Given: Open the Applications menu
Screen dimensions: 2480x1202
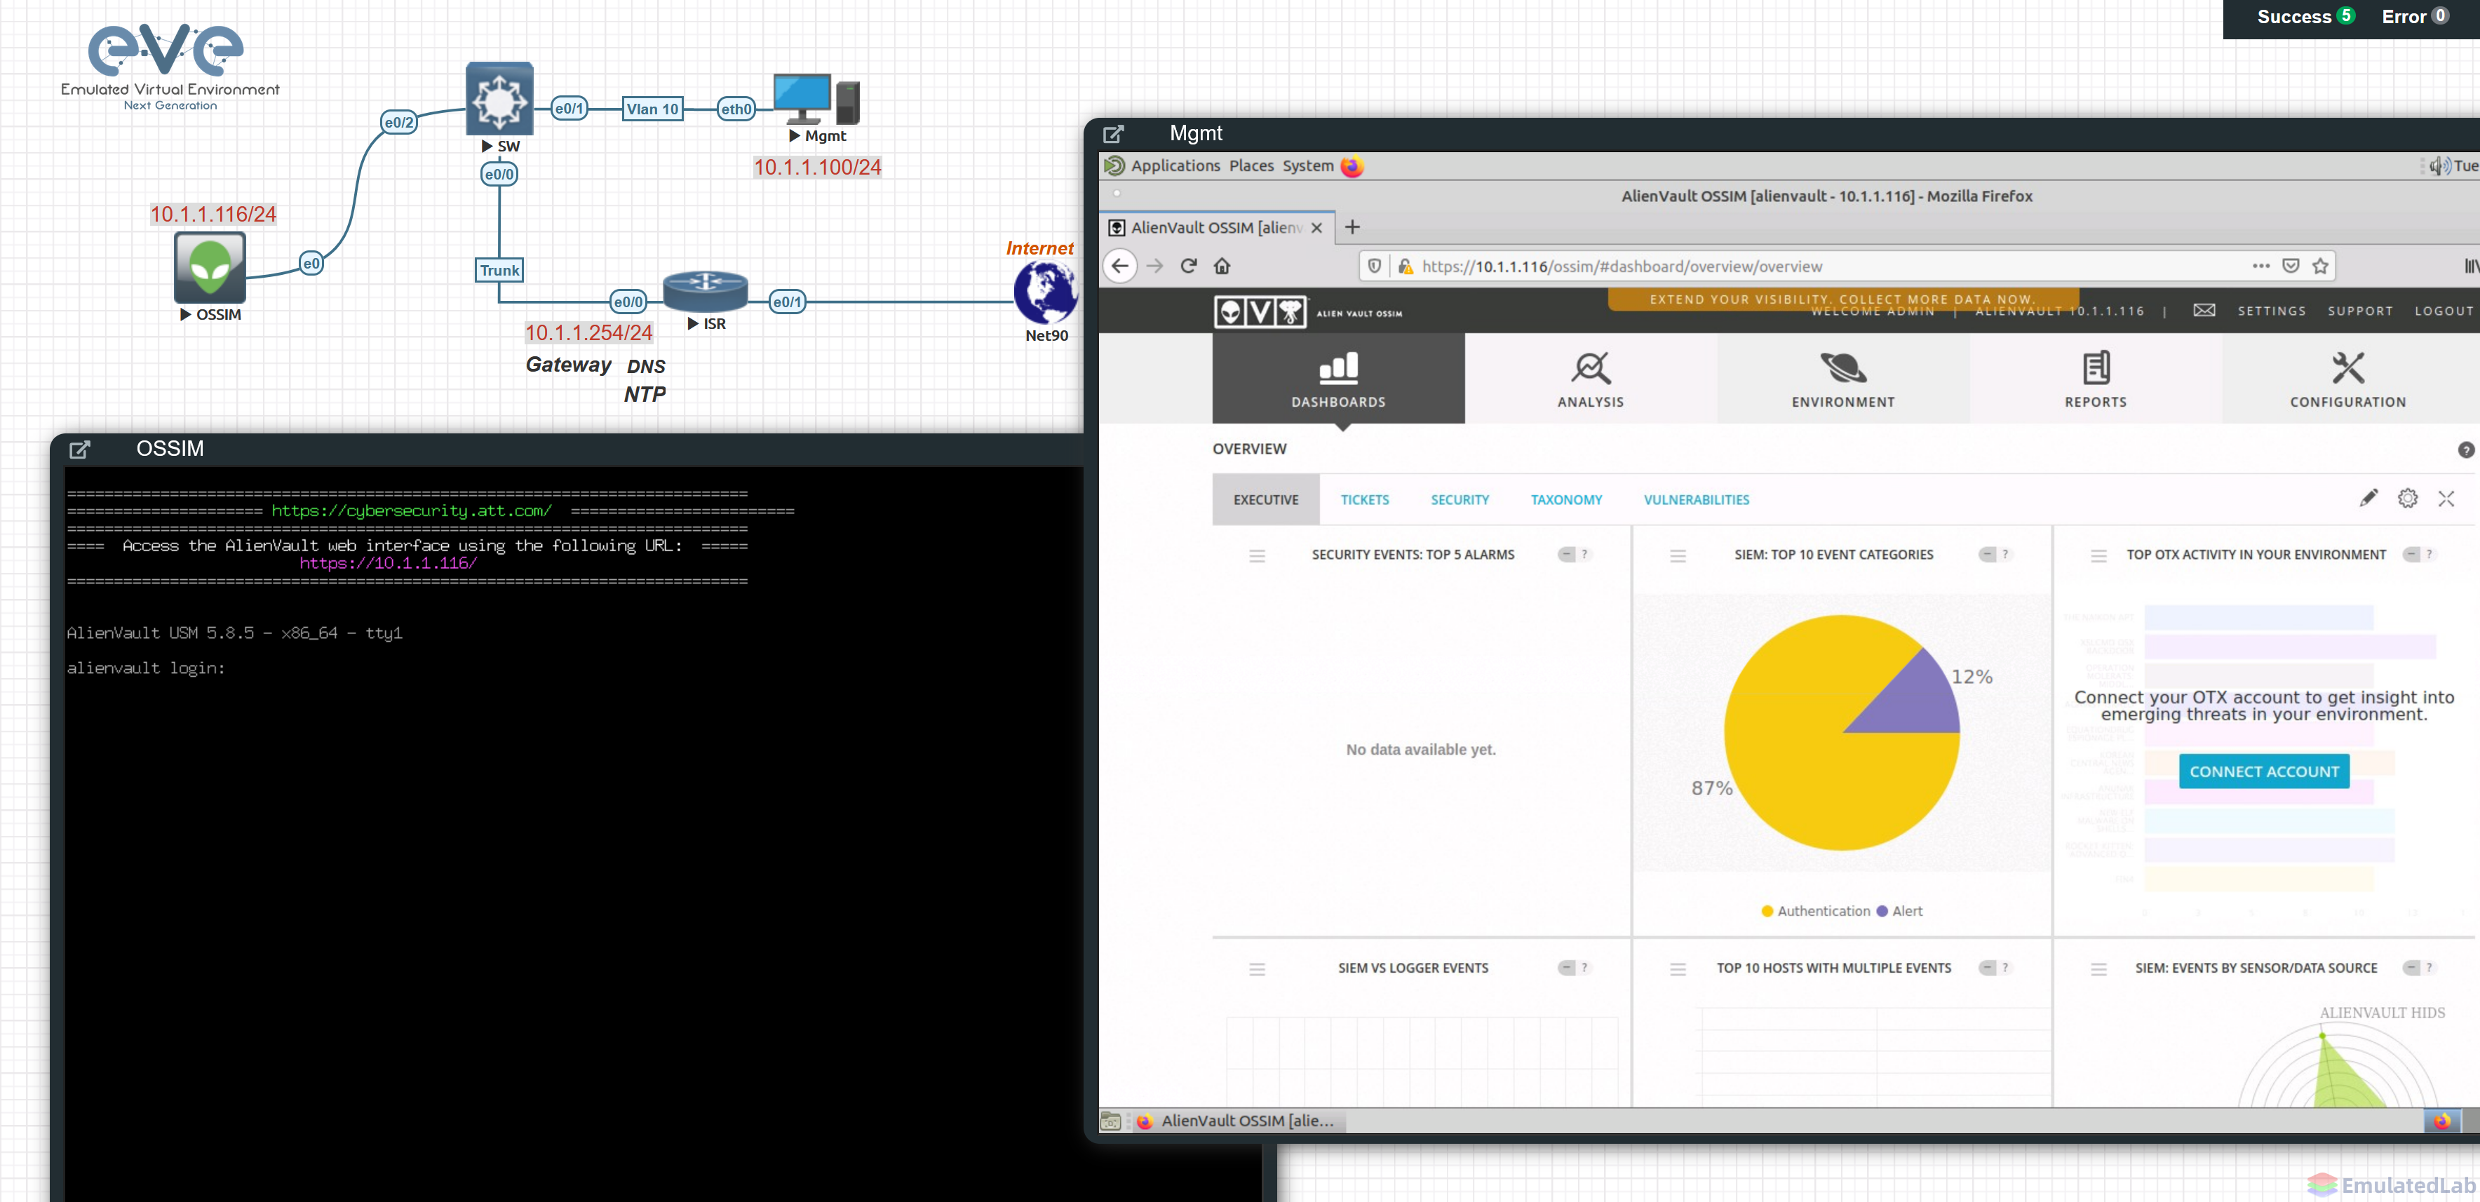Looking at the screenshot, I should 1175,166.
